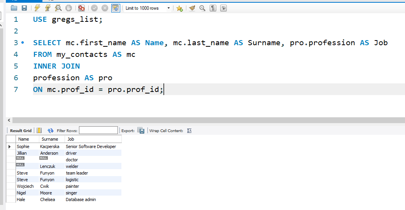
Task: Select the Cwik surname cell
Action: 52,186
